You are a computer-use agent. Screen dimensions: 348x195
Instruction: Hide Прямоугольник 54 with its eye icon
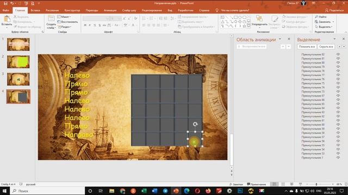[338, 149]
